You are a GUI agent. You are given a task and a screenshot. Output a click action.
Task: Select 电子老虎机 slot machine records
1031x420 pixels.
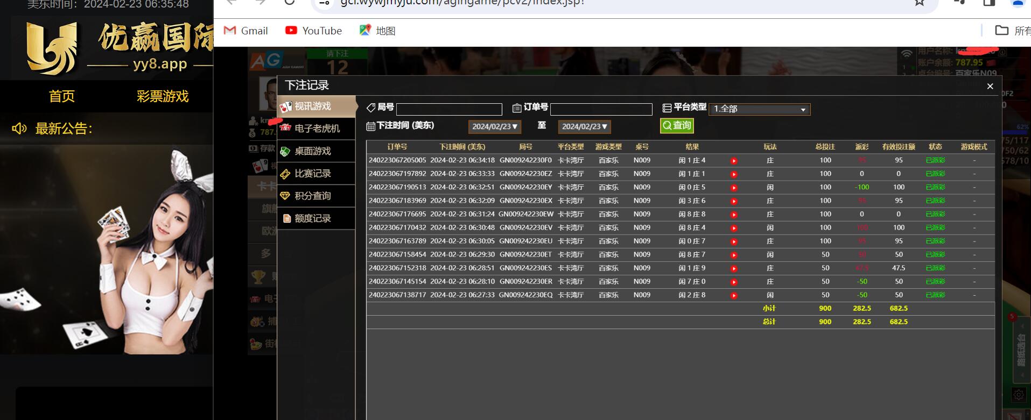pos(317,129)
